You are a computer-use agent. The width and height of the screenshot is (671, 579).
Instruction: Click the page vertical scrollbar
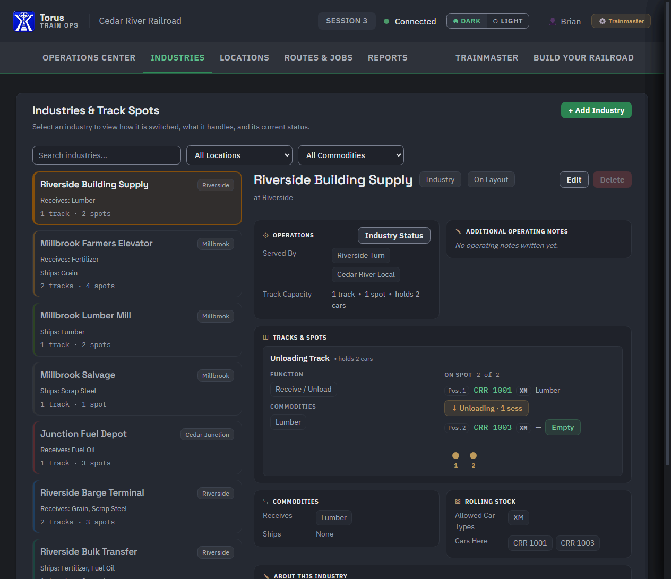(667, 234)
